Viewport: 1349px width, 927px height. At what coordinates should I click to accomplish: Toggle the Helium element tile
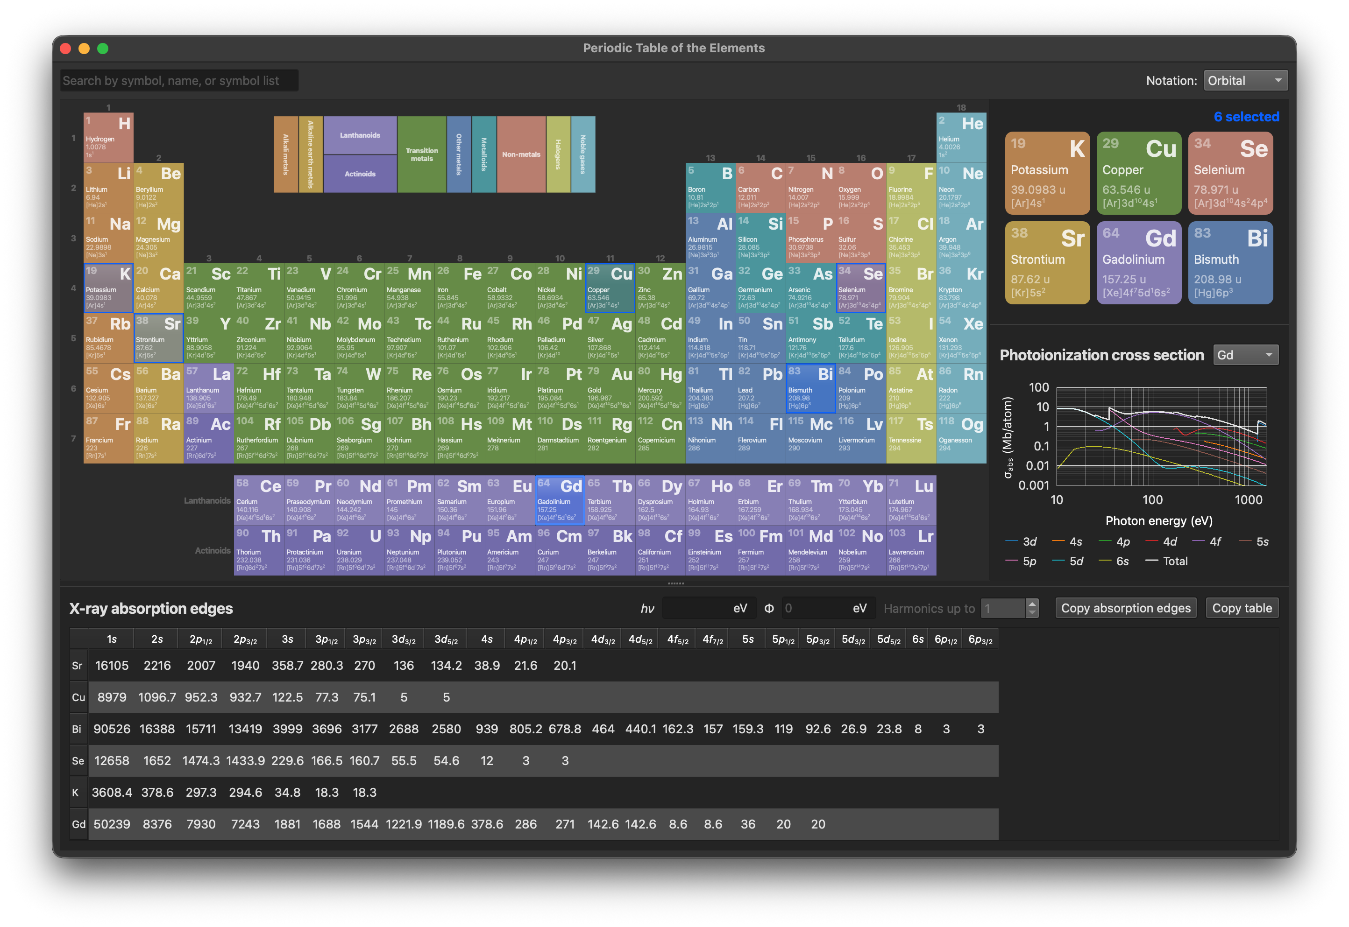tap(961, 138)
